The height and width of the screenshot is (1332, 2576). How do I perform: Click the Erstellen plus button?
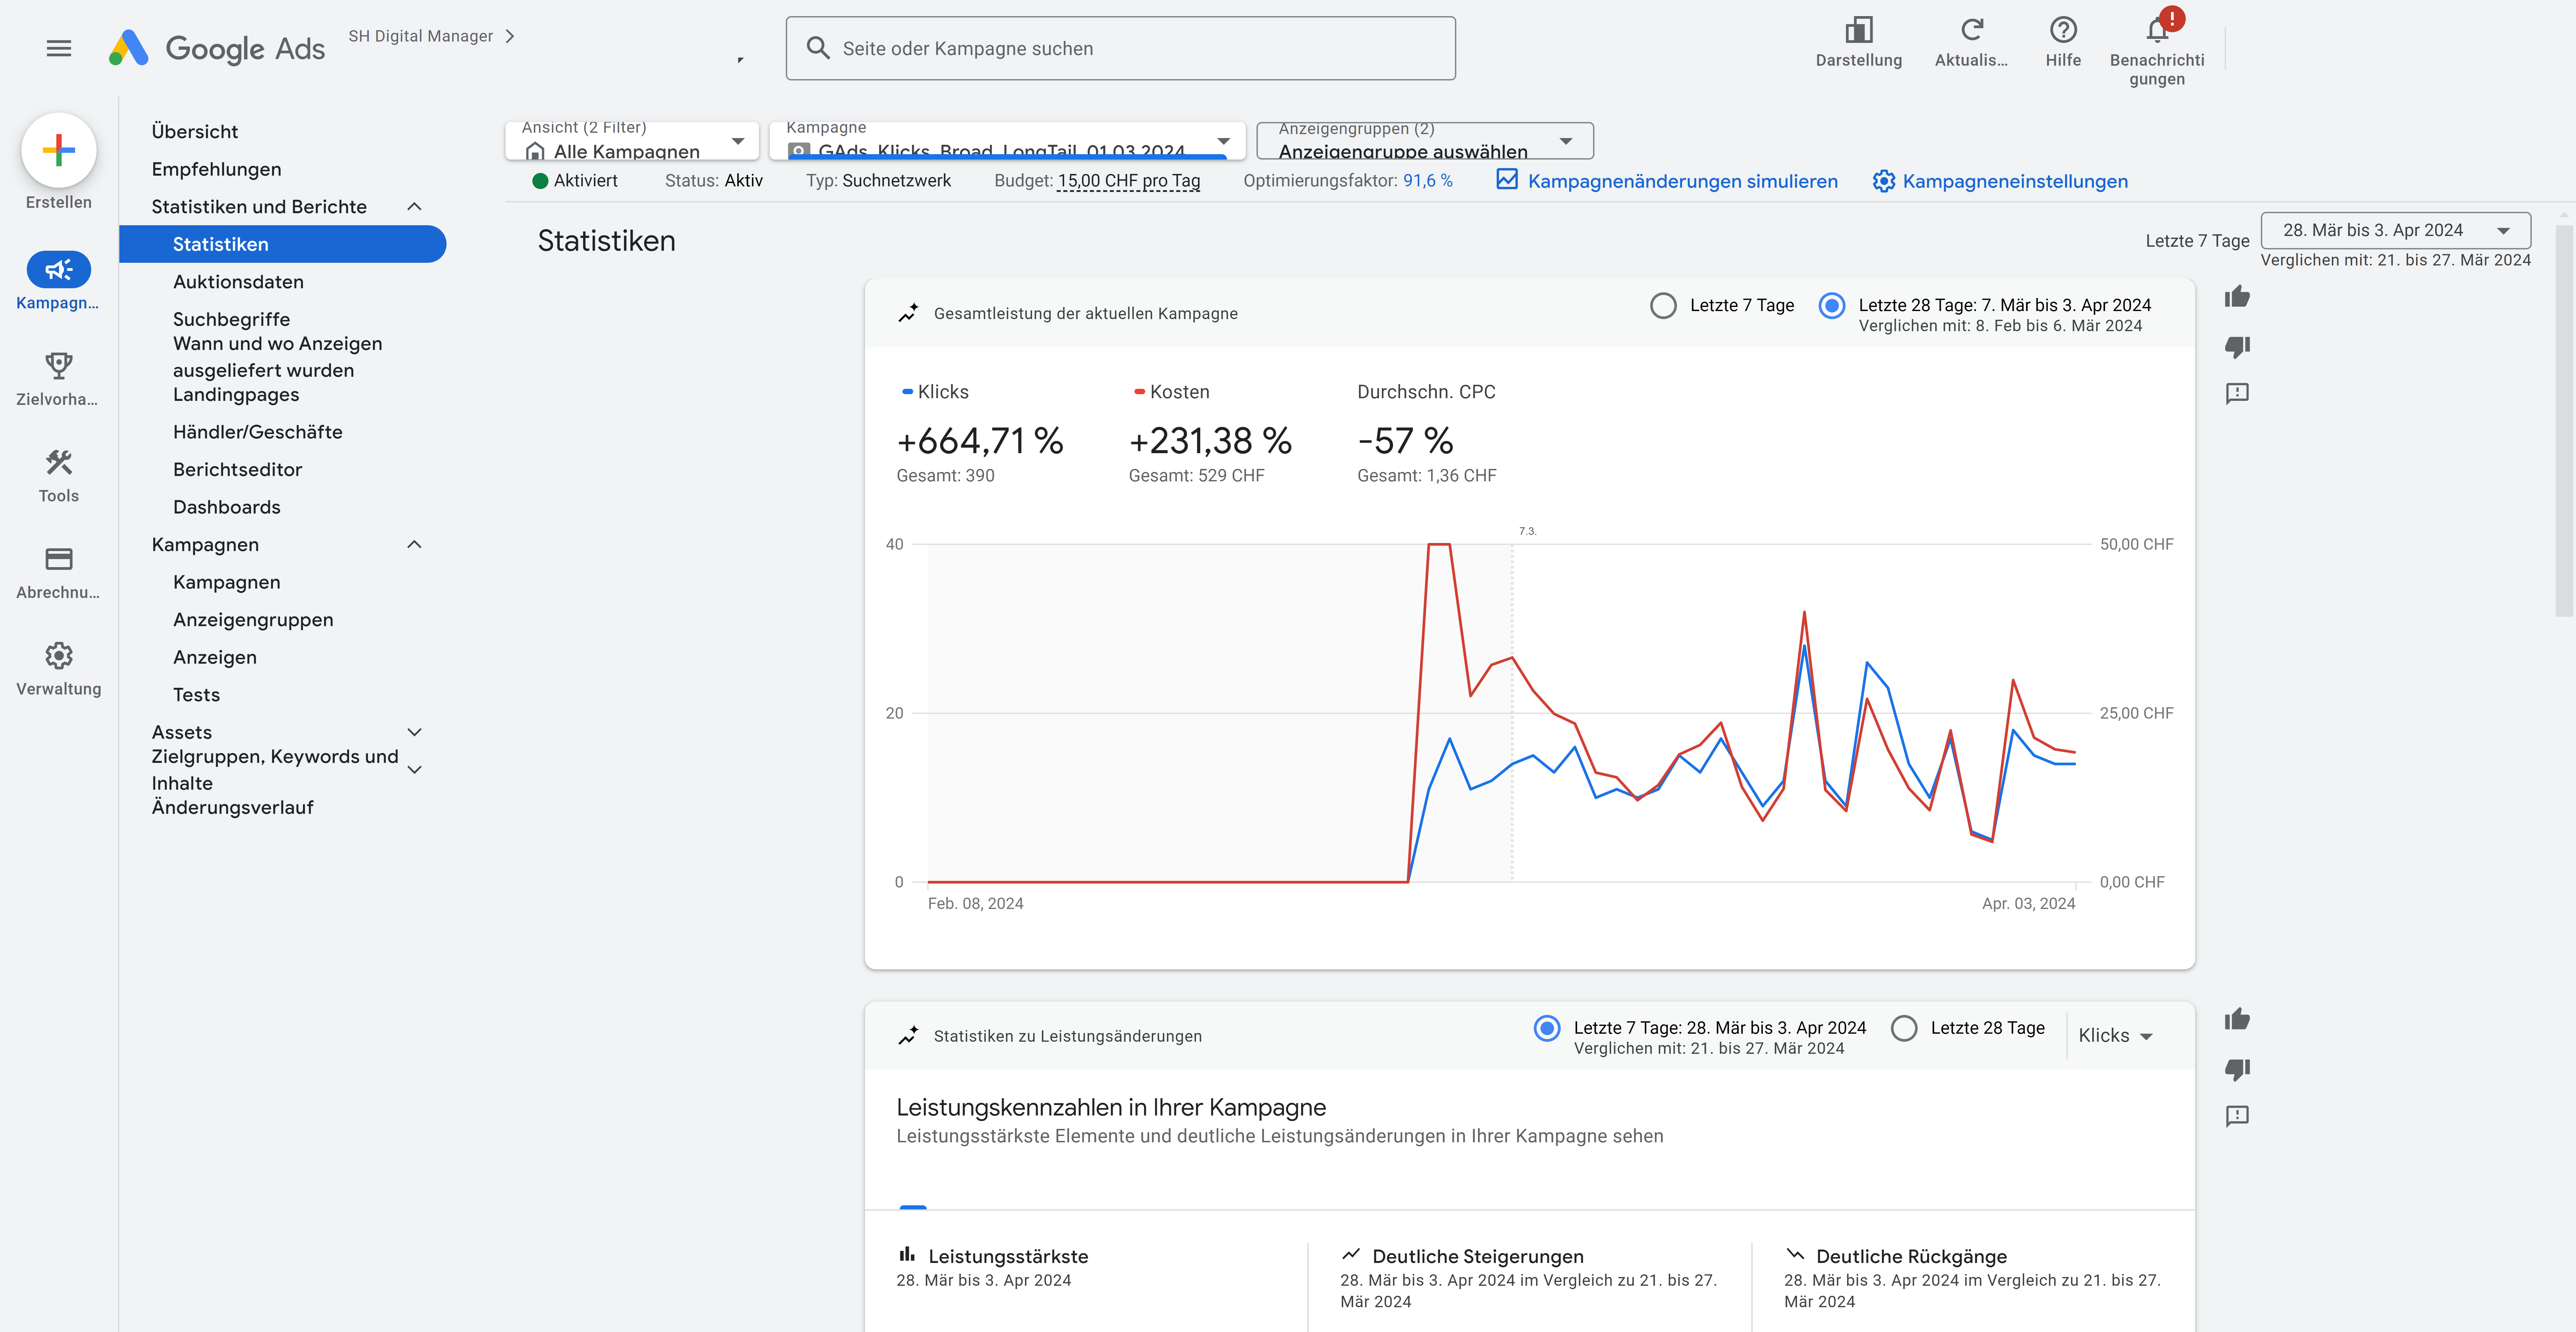(59, 150)
